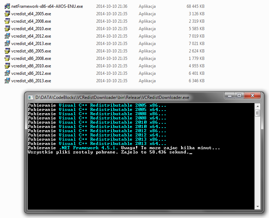Click the 2 624 KB size value
Image resolution: width=269 pixels, height=218 pixels.
pos(196,51)
